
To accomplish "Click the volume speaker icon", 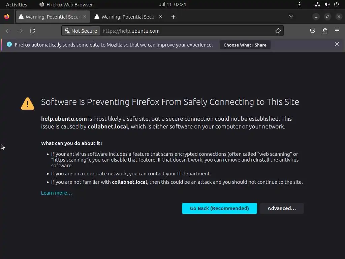I will point(327,4).
